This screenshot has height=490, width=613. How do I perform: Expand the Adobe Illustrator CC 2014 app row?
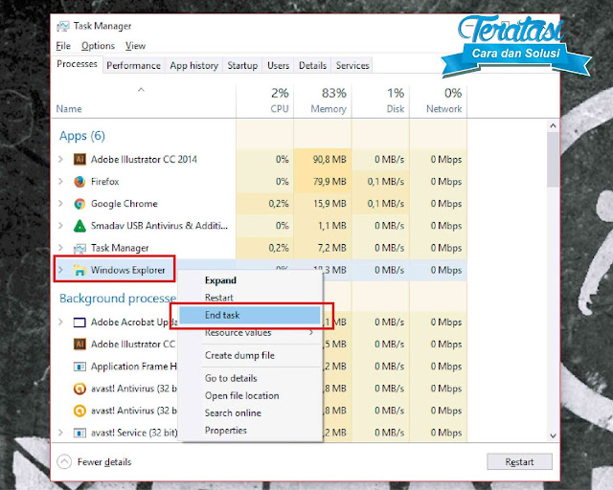click(60, 160)
